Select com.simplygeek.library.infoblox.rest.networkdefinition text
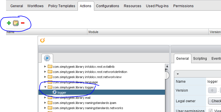The image size is (221, 112). pyautogui.click(x=90, y=72)
